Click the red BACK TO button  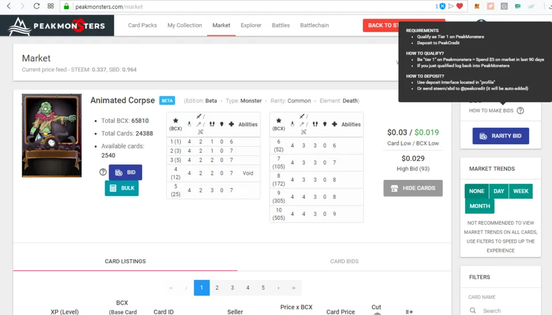click(x=381, y=25)
